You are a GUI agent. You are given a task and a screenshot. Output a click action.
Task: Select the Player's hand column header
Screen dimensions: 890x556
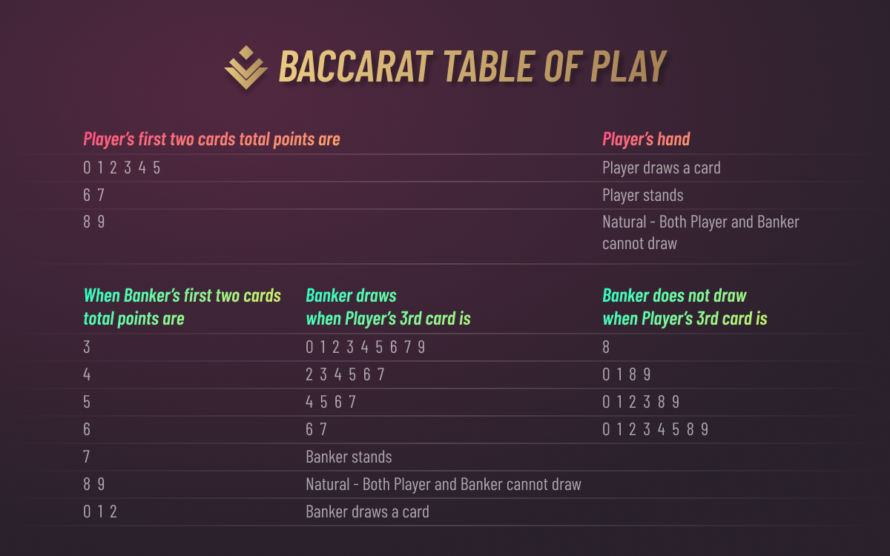646,139
